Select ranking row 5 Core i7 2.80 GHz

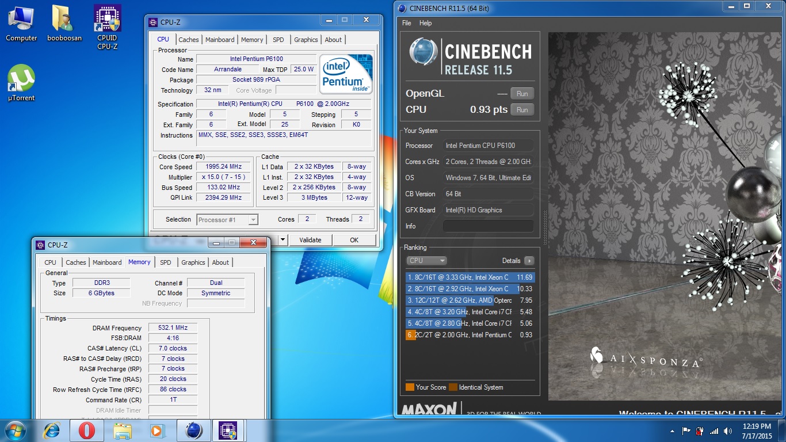[x=470, y=323]
